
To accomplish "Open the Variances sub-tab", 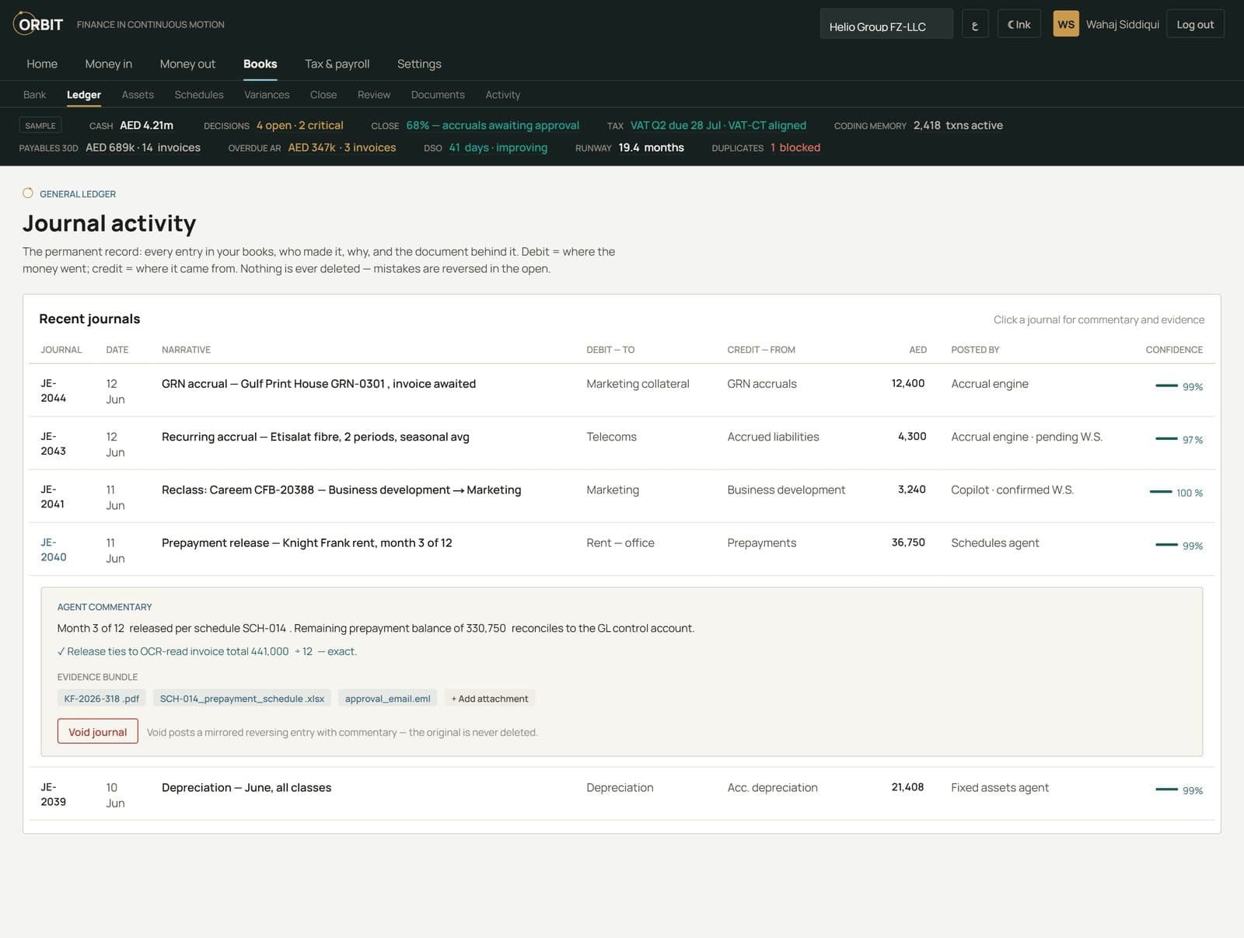I will click(x=267, y=95).
